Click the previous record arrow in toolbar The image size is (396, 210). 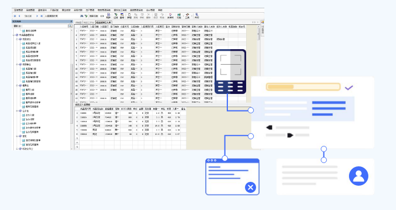click(x=19, y=16)
